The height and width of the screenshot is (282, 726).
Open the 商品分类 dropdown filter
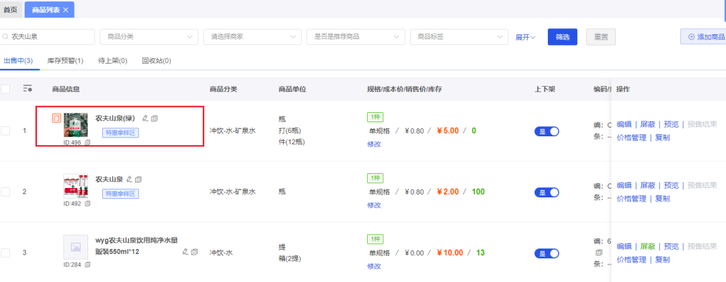click(149, 37)
